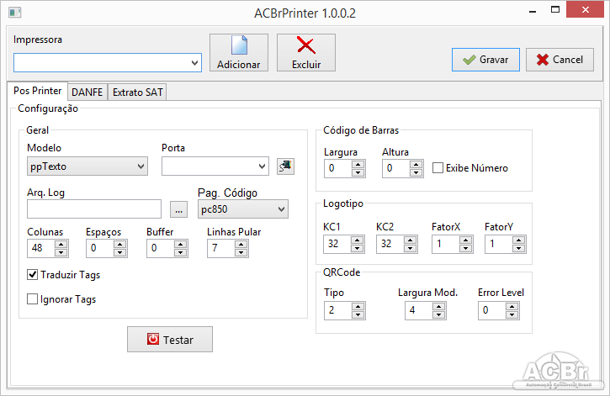
Task: Increase the barcode Largura value
Action: (358, 164)
